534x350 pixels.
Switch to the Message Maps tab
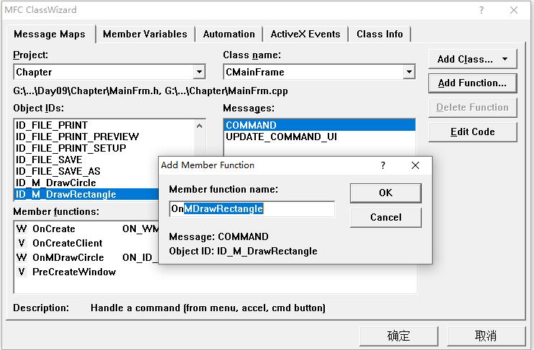[50, 34]
